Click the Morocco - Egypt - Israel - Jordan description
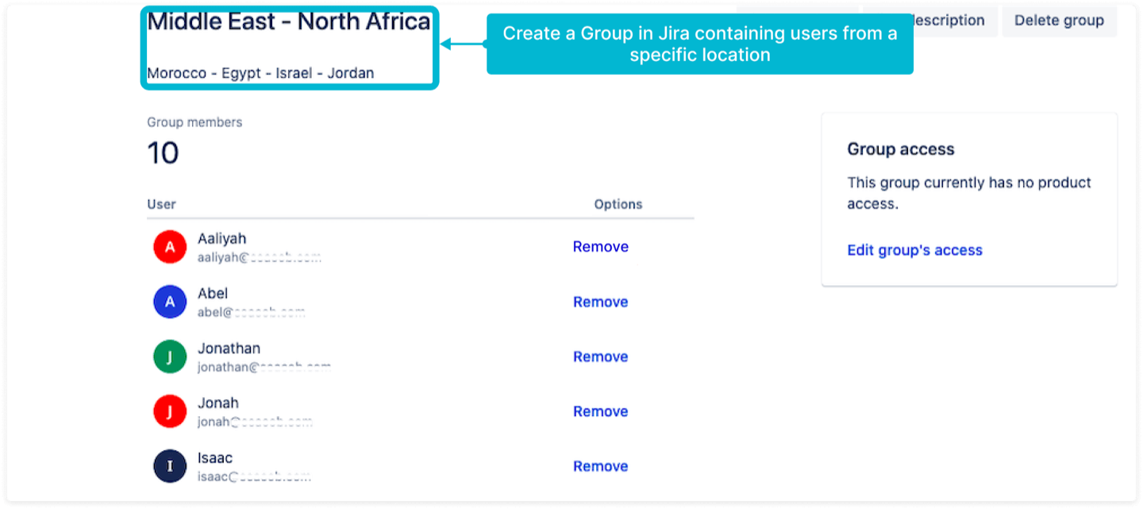 (260, 73)
